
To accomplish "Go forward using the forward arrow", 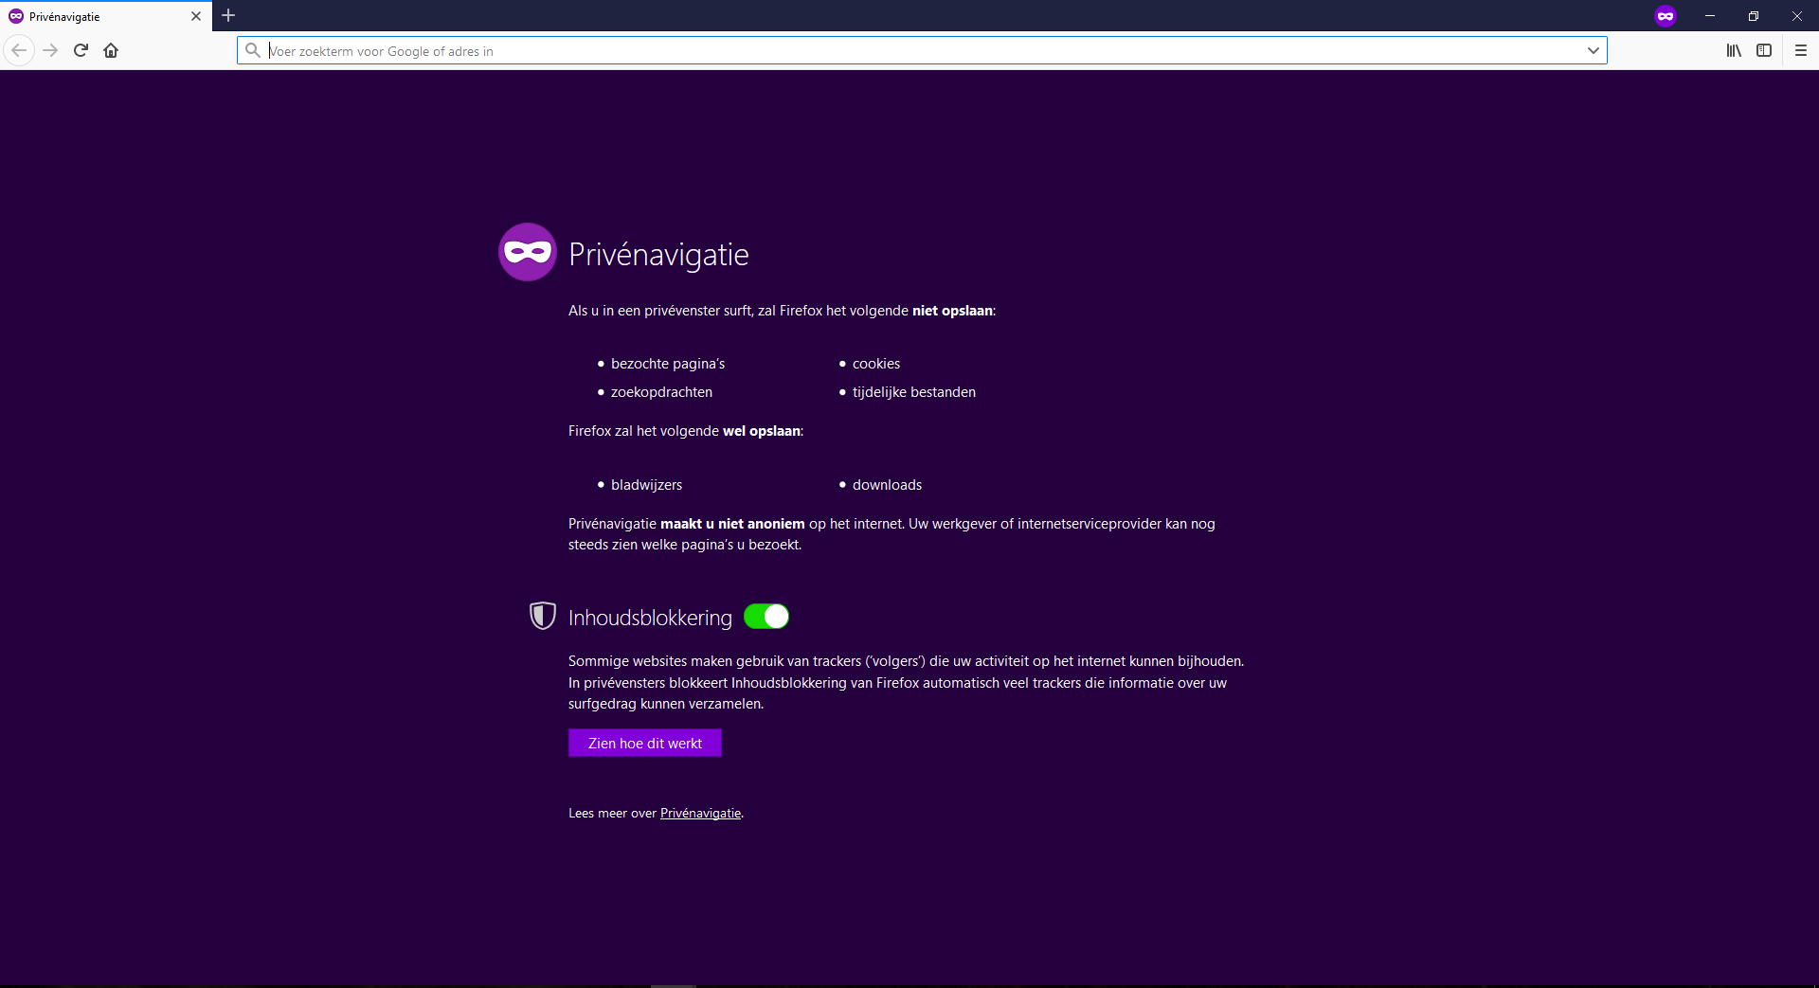I will click(x=51, y=50).
